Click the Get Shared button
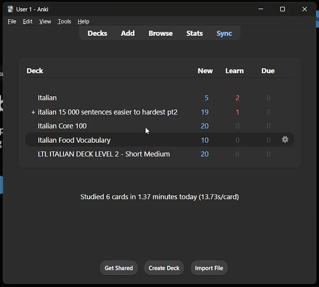Viewport: 319px width, 287px height. [x=119, y=268]
